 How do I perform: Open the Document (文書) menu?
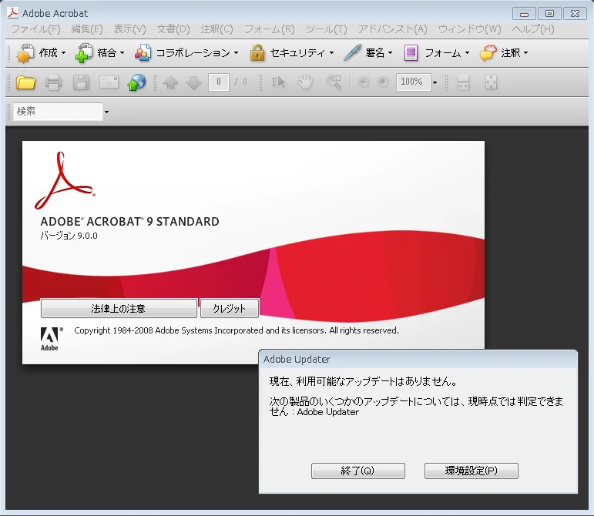click(x=173, y=29)
